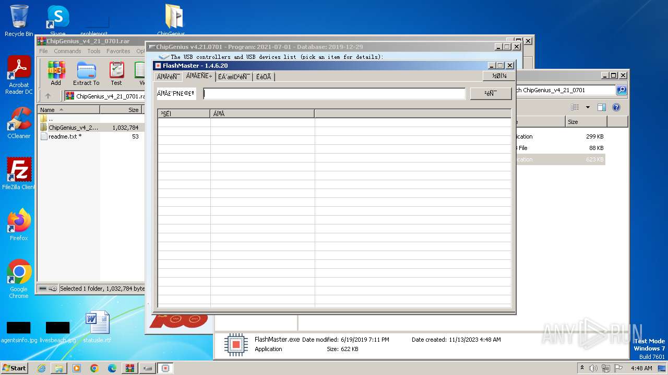Screen dimensions: 668x375
Task: Open Microsoft Edge from the taskbar
Action: point(112,368)
